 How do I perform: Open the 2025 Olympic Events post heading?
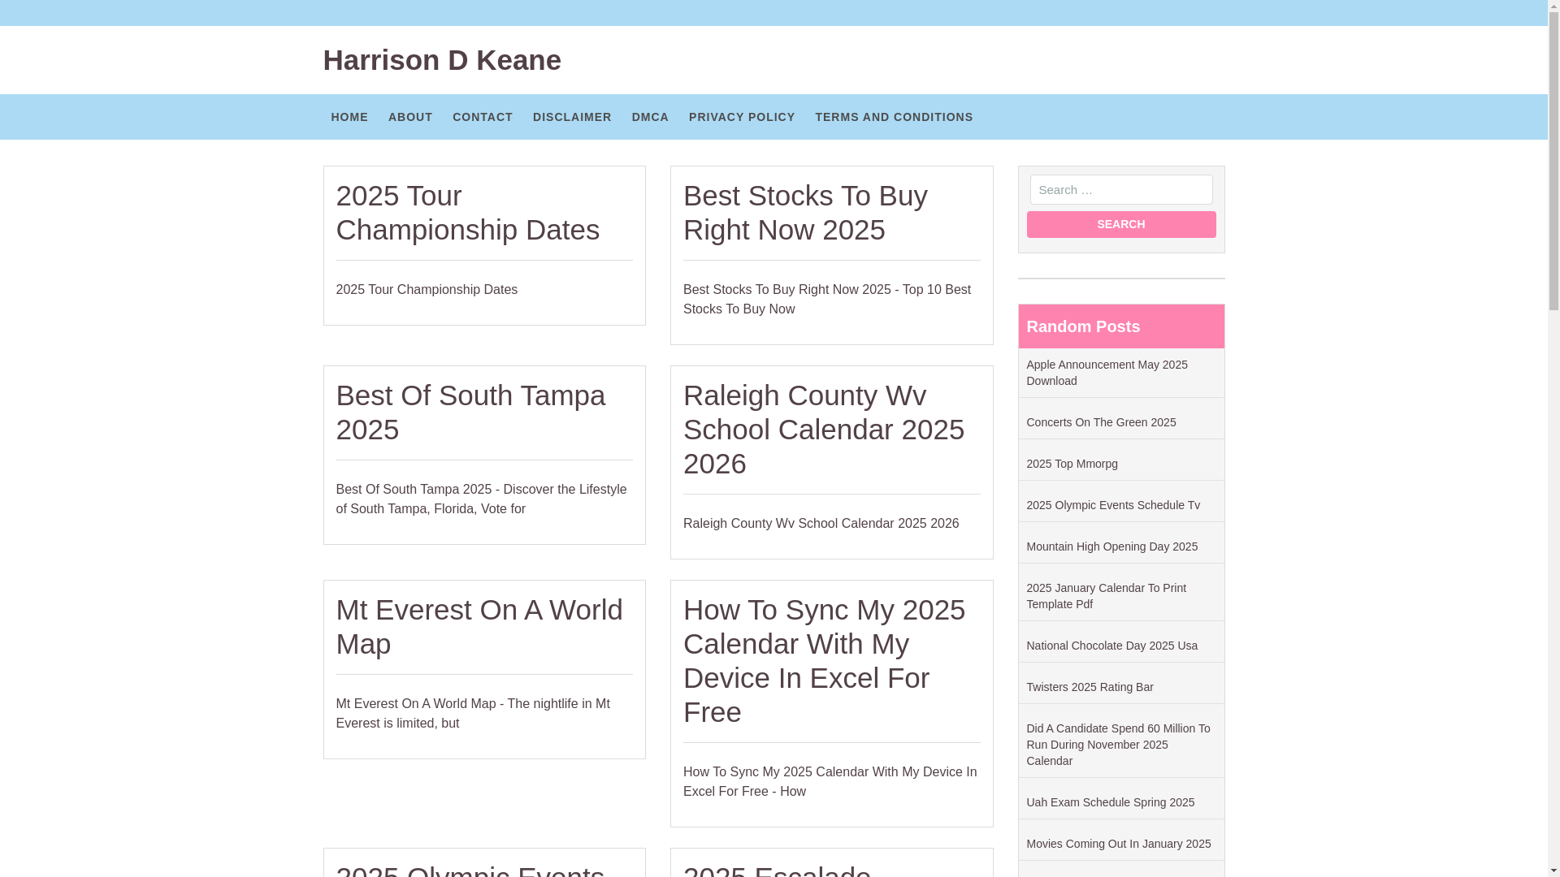[470, 870]
